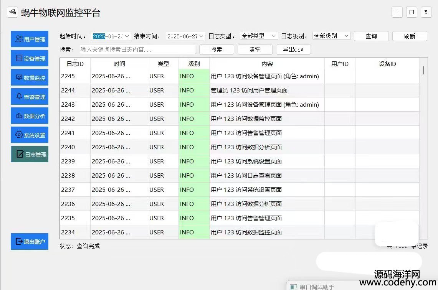Viewport: 438px width, 290px height.
Task: Open the start time date dropdown
Action: click(127, 36)
